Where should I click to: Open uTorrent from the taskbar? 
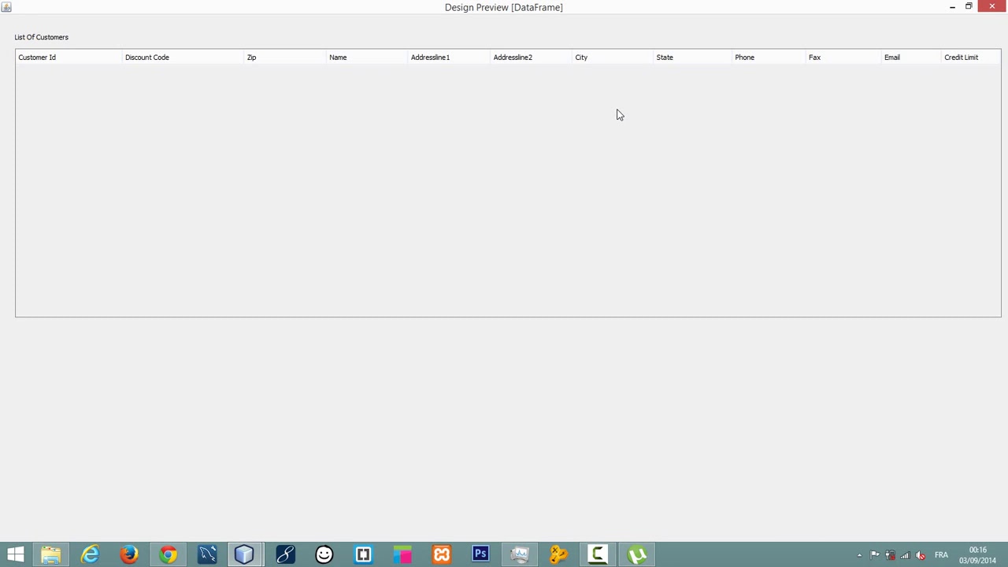click(x=637, y=555)
